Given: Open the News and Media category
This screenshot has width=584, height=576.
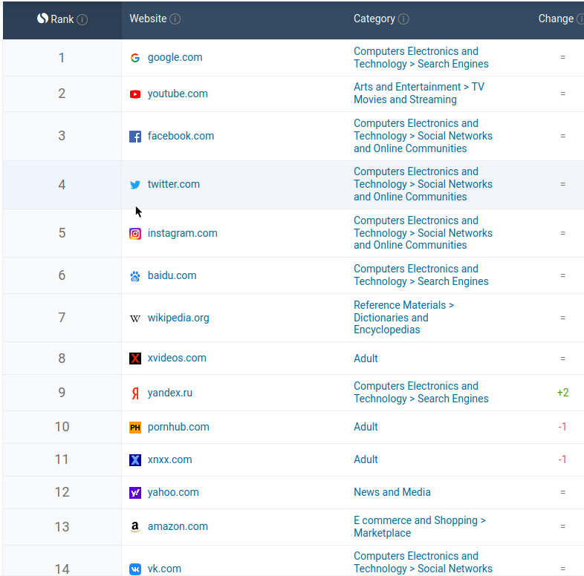Looking at the screenshot, I should [x=392, y=492].
